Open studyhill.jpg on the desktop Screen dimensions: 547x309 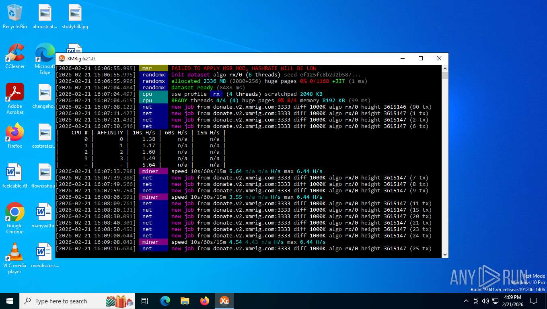[x=75, y=16]
